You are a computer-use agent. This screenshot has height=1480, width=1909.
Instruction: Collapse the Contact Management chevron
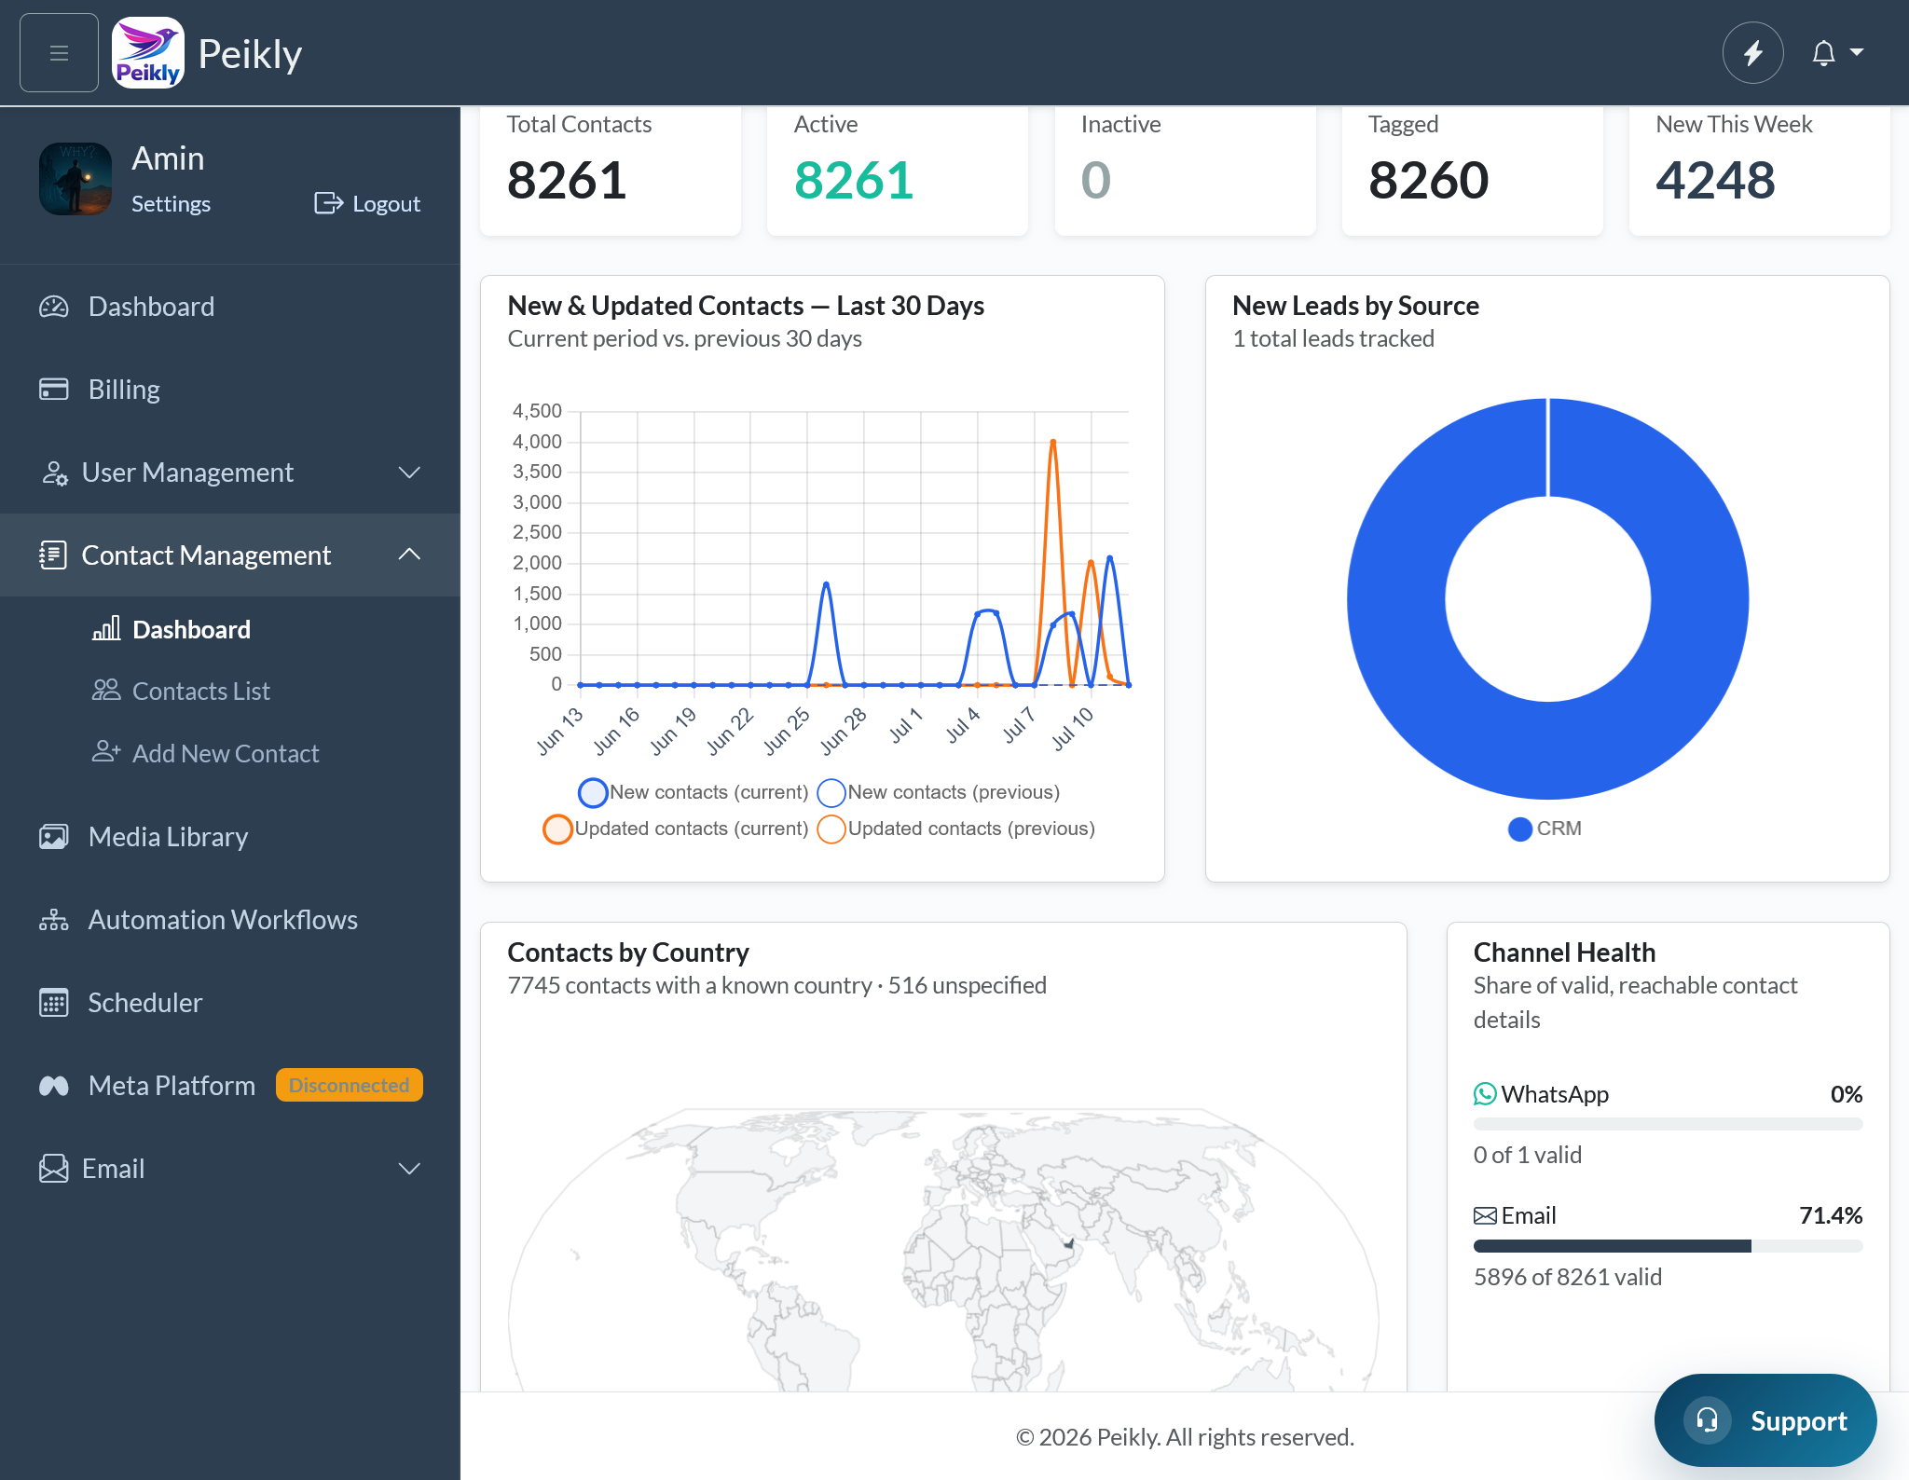click(409, 555)
